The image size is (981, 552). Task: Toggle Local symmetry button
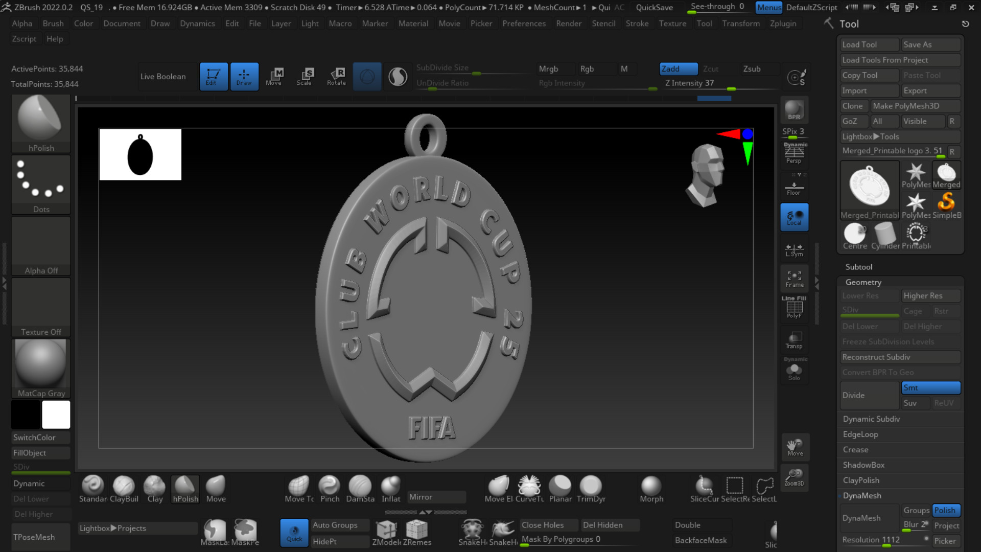click(794, 217)
